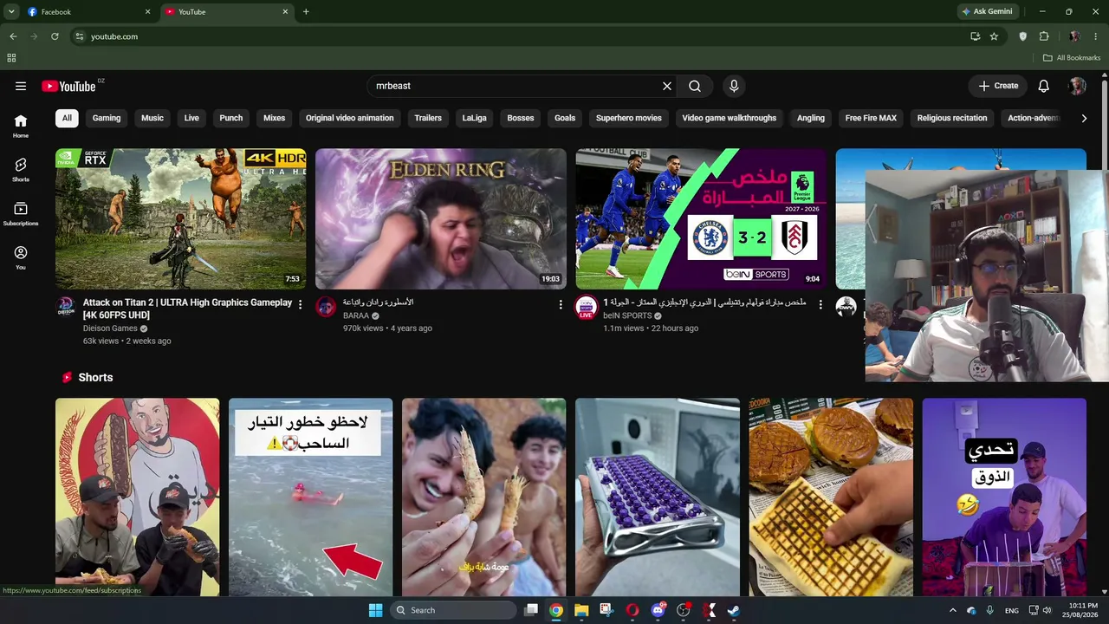Select the LaLiga filter chip
Viewport: 1109px width, 624px height.
pos(475,118)
